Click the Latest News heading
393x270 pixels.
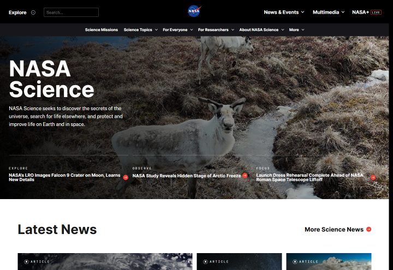tap(57, 230)
